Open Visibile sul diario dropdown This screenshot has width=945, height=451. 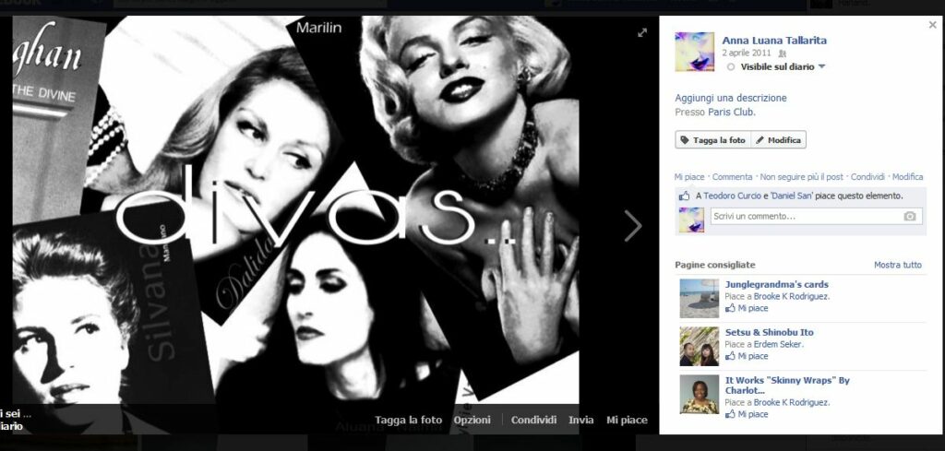pyautogui.click(x=777, y=66)
